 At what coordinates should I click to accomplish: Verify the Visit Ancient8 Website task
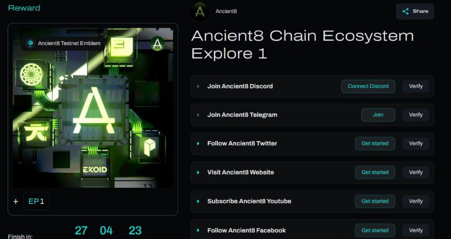click(416, 173)
